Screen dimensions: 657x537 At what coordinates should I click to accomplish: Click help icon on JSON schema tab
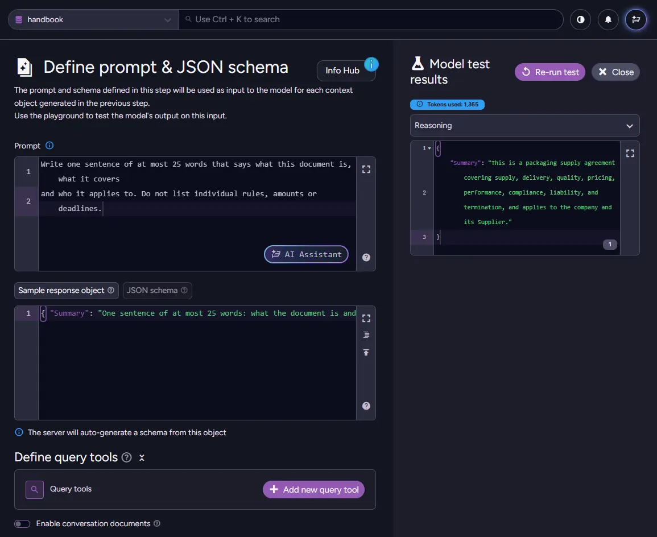click(184, 290)
